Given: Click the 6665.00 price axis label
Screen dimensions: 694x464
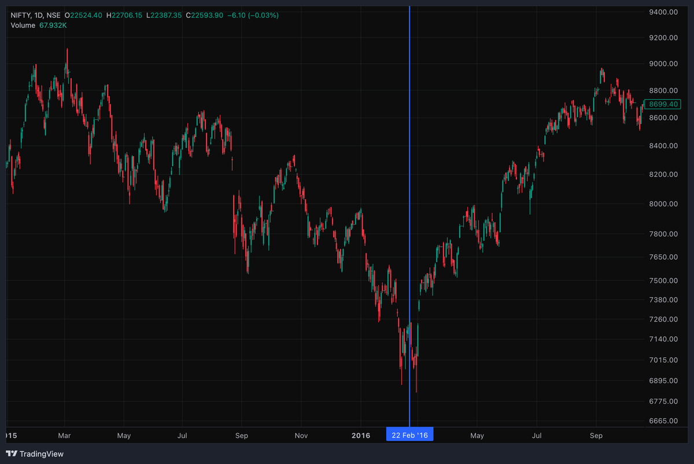Looking at the screenshot, I should point(663,421).
